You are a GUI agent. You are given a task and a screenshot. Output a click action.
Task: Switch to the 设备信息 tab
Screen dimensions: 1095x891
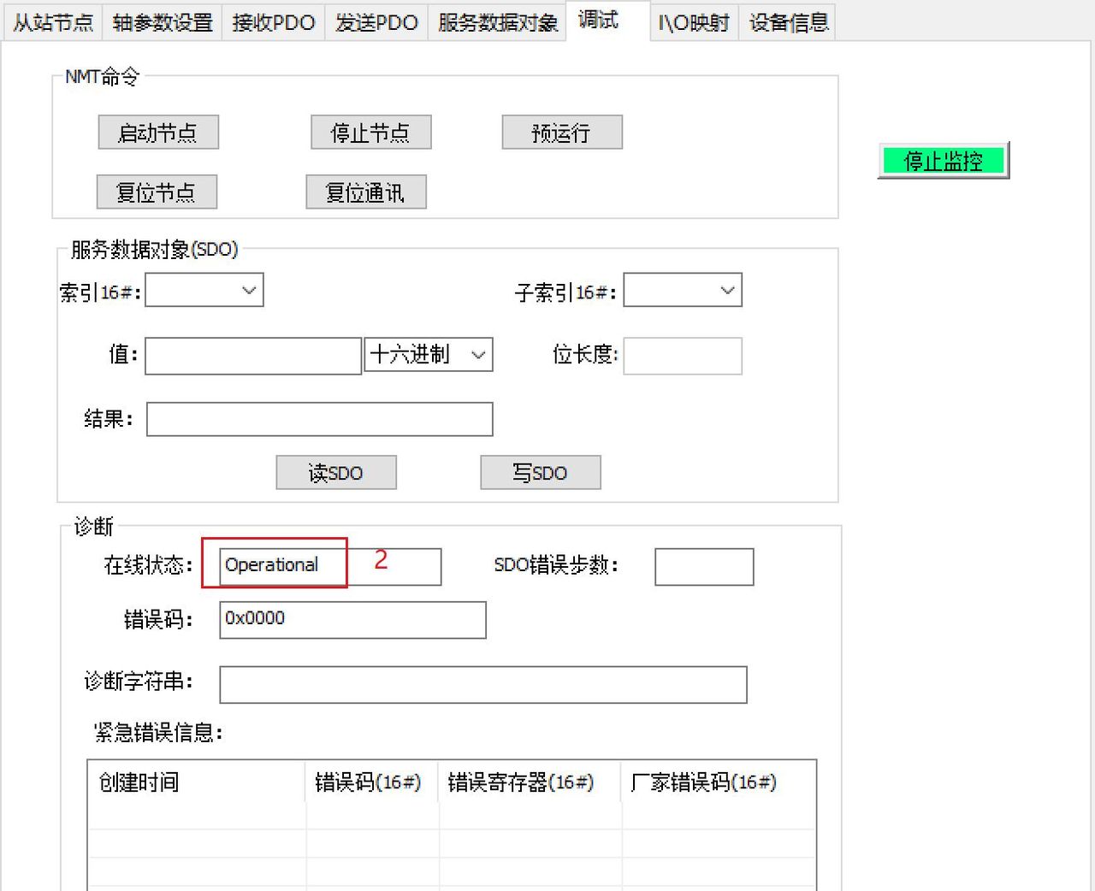pyautogui.click(x=787, y=22)
